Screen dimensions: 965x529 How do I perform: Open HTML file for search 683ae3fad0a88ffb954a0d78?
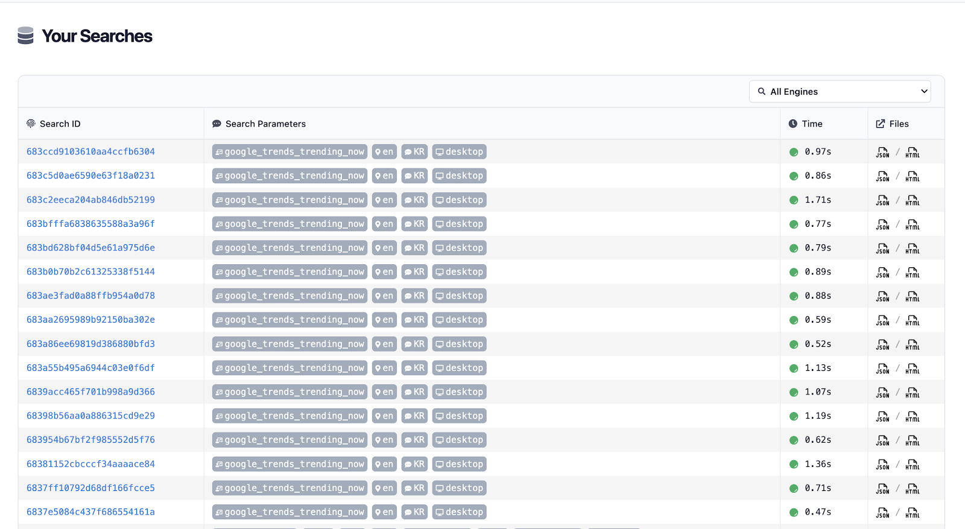coord(913,296)
